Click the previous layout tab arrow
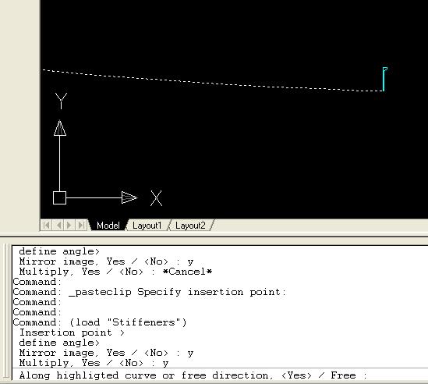Screen dimensions: 428x384 coord(58,226)
